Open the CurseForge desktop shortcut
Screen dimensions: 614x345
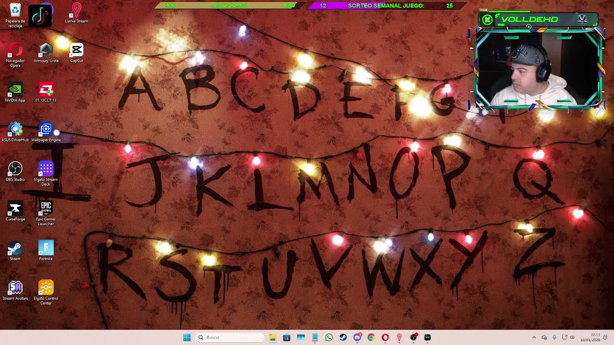tap(15, 212)
